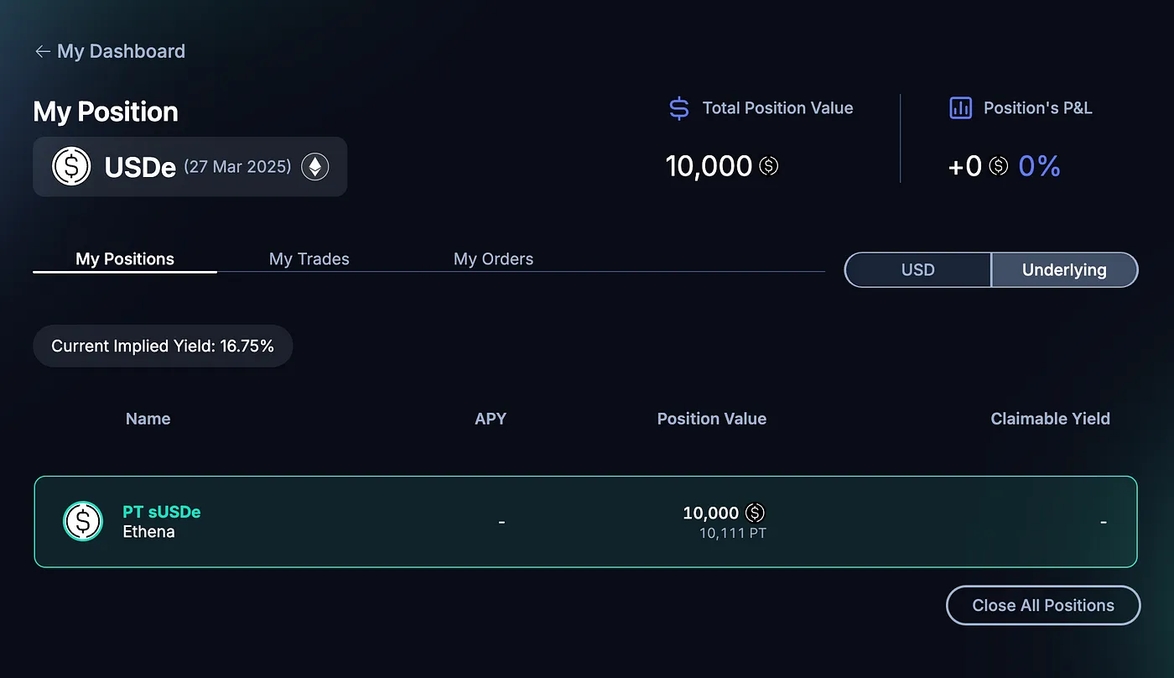Click the bar chart icon beside Position's P&L
This screenshot has width=1174, height=678.
click(960, 108)
